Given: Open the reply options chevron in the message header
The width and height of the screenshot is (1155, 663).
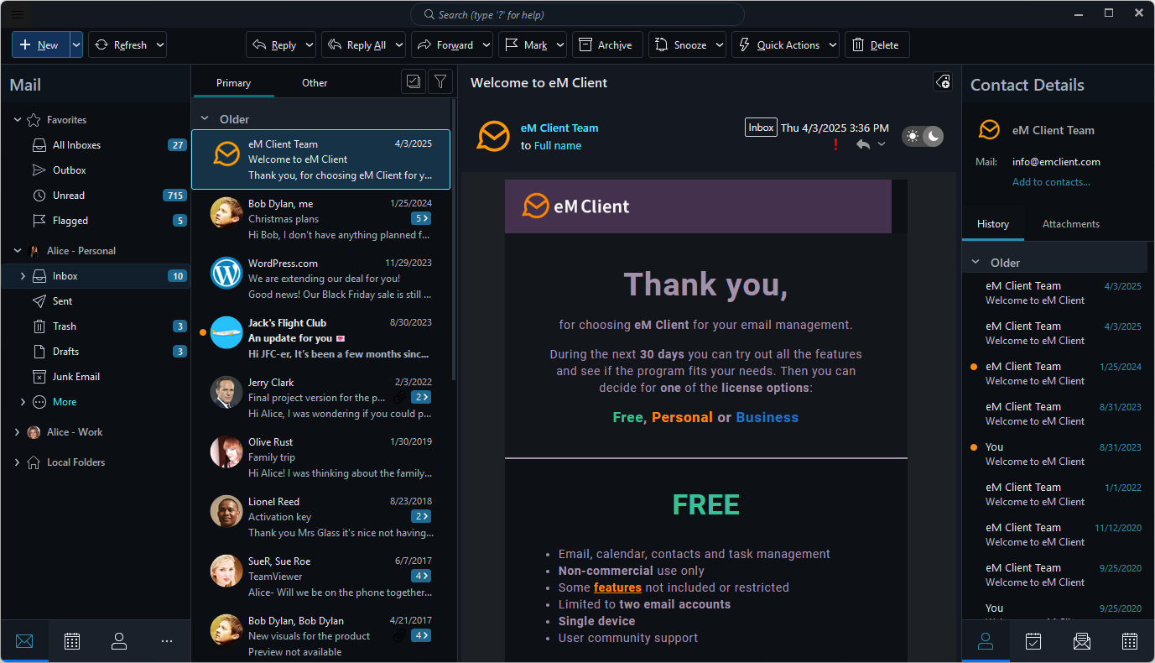Looking at the screenshot, I should coord(882,144).
